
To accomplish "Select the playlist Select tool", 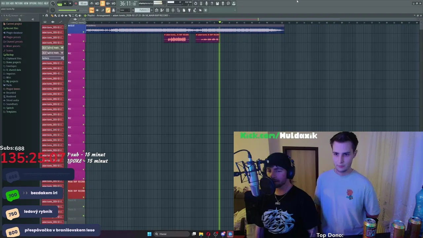I will click(73, 16).
